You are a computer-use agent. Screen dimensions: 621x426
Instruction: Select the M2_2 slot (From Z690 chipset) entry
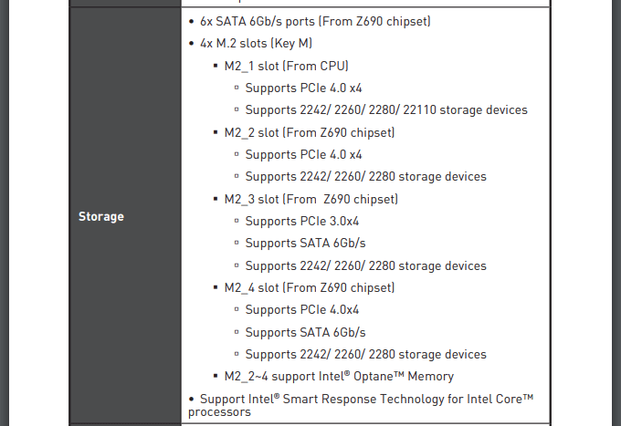click(x=310, y=132)
